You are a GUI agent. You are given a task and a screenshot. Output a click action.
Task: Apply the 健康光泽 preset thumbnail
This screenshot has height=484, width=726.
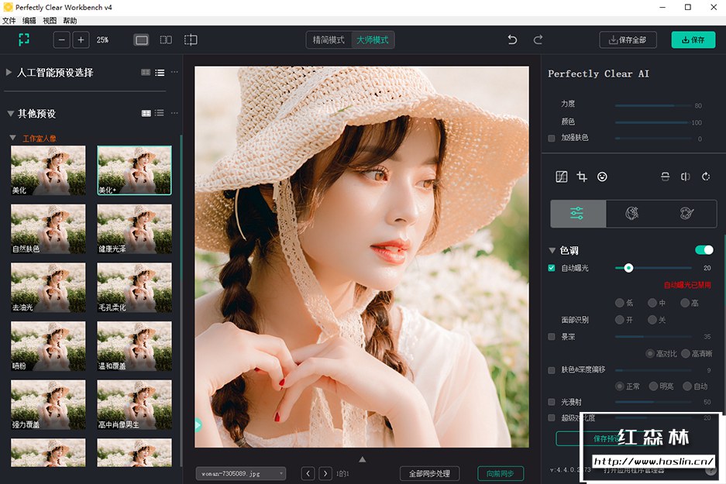[x=134, y=228]
